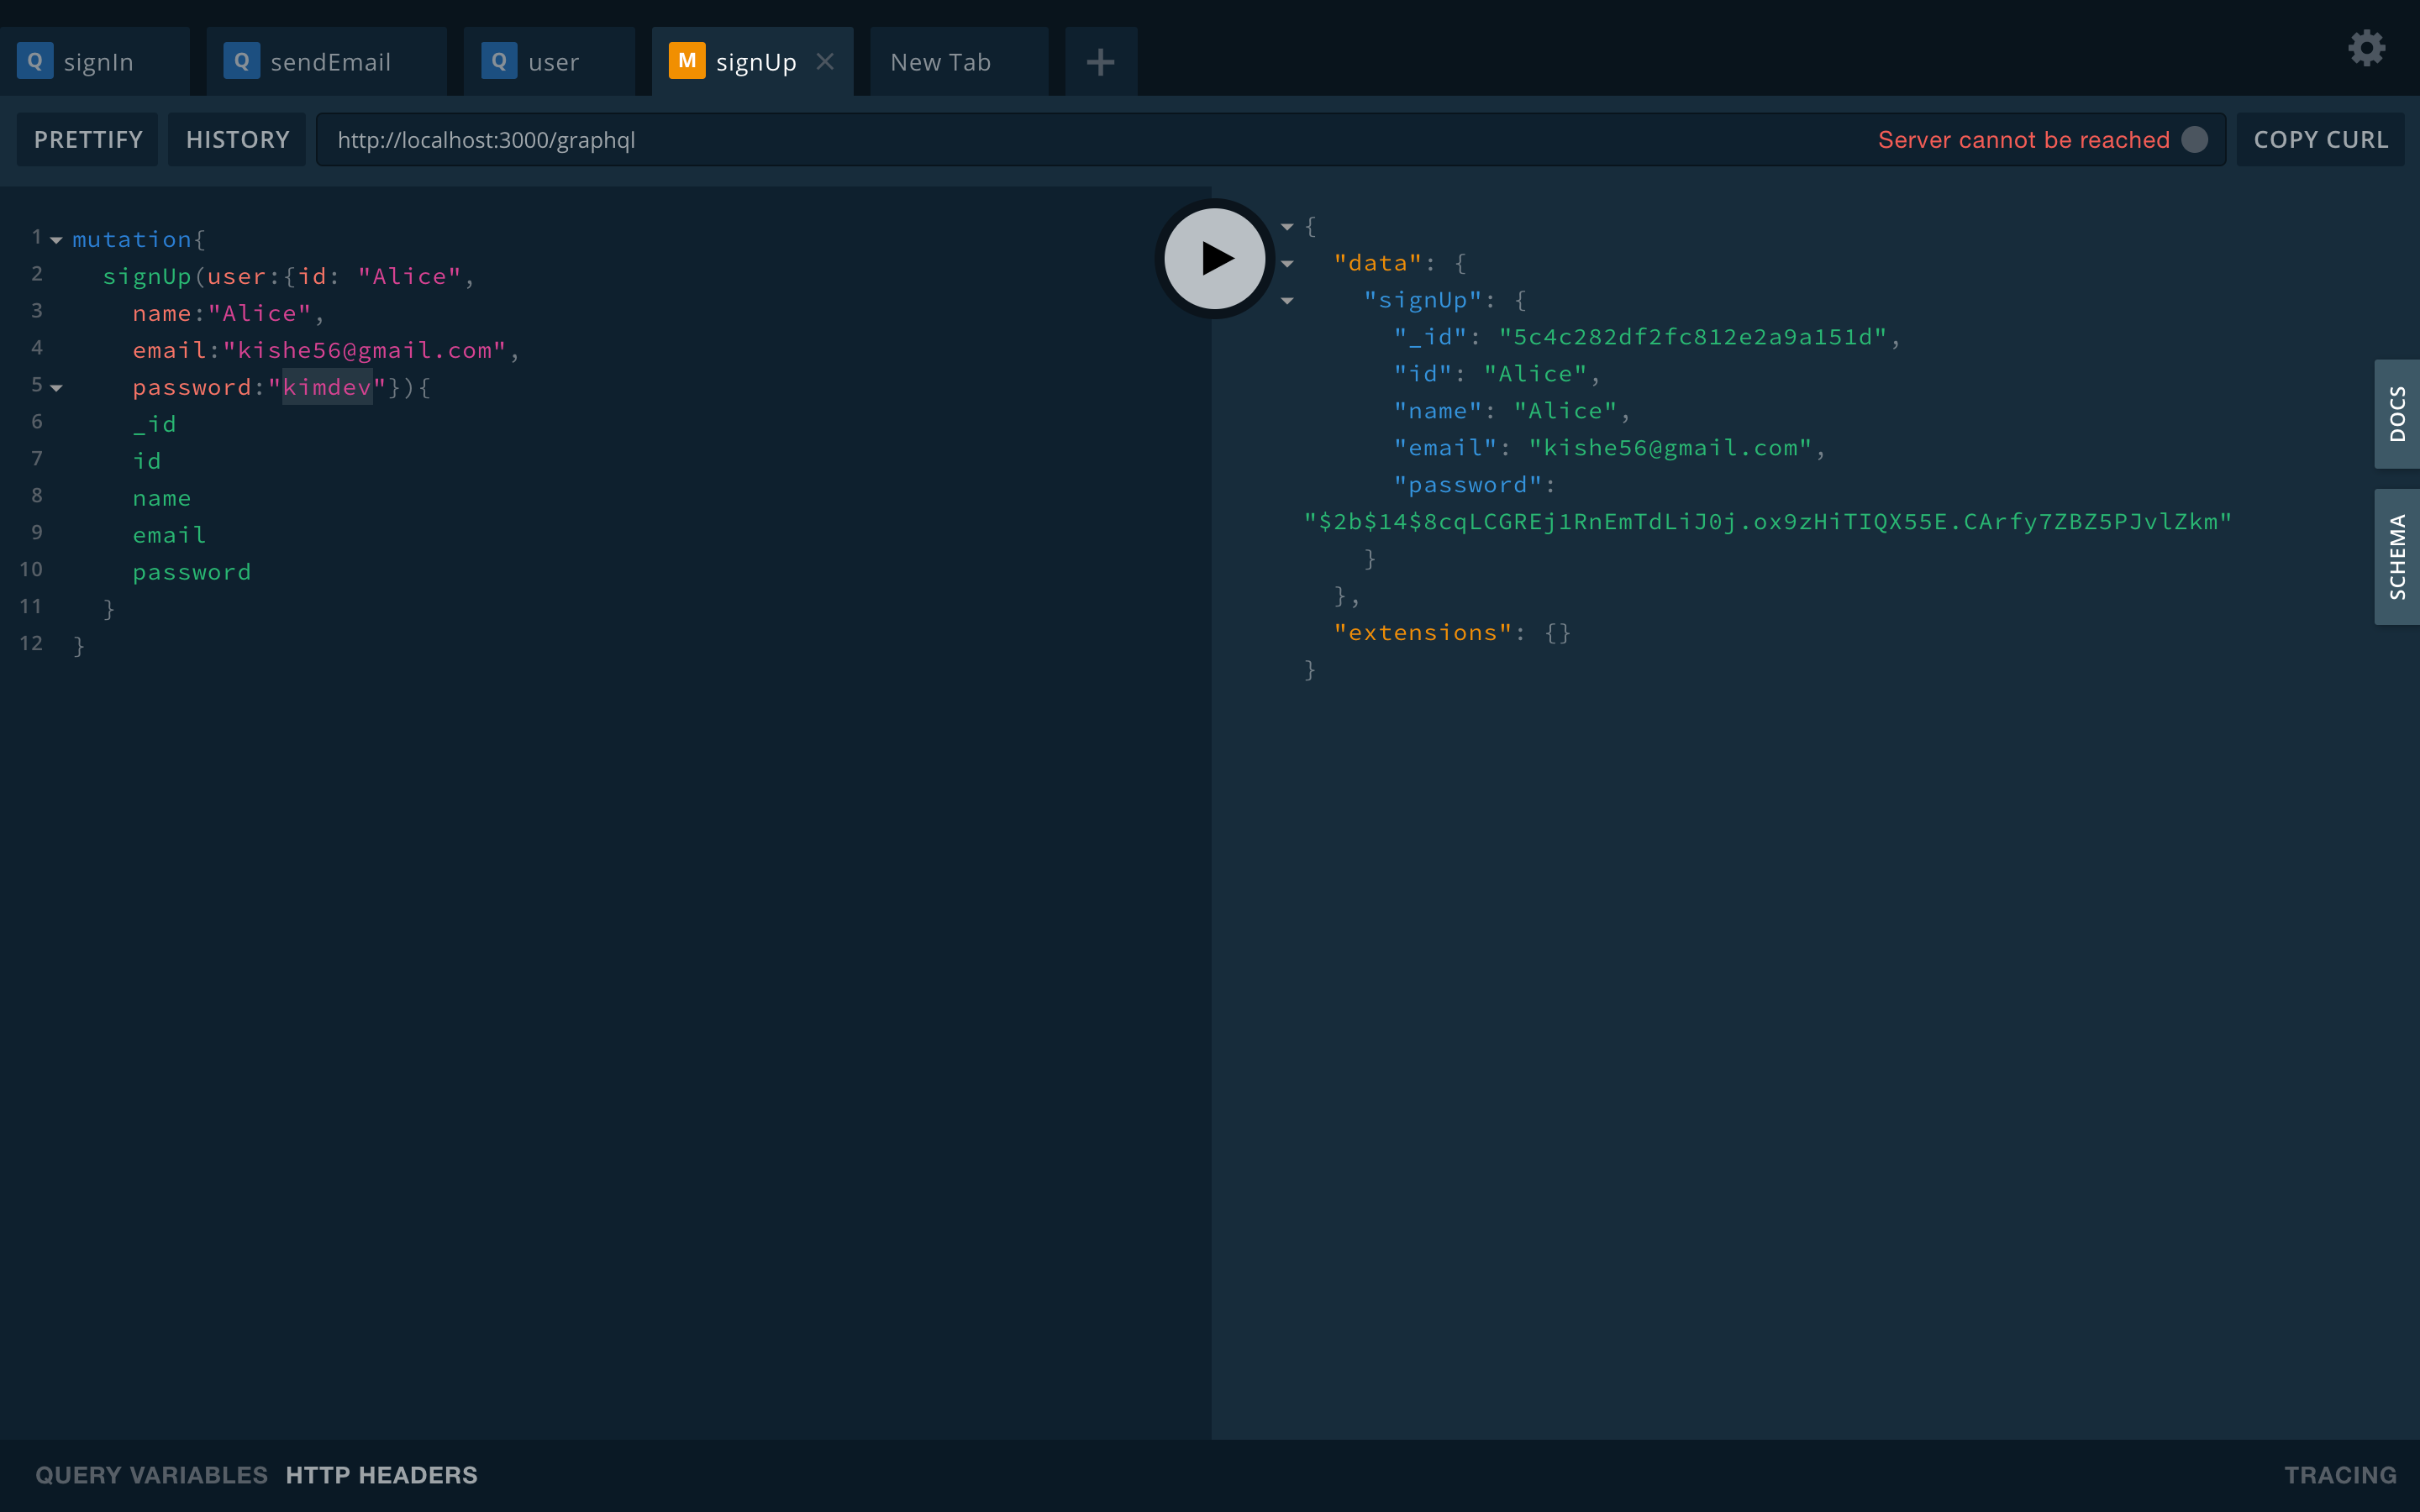Click the M mutation icon on signUp tab
This screenshot has width=2420, height=1512.
click(686, 61)
